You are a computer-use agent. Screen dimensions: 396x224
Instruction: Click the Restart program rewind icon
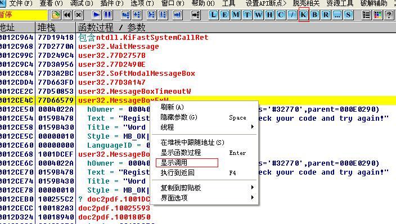click(x=67, y=15)
